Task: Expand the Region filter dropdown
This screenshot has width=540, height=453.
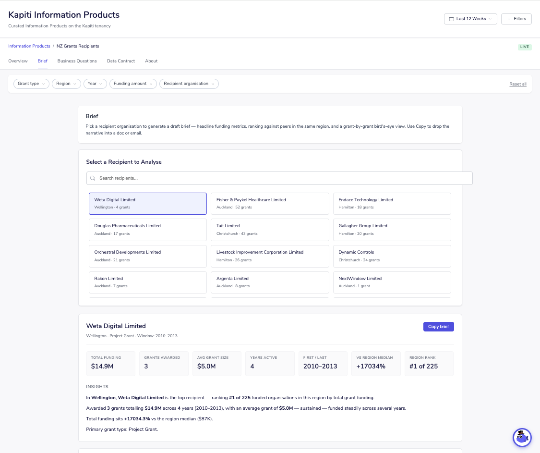Action: [x=66, y=84]
